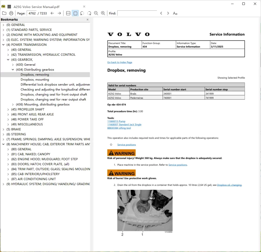Click the Dropbox, removing heading
This screenshot has height=252, width=261.
click(126, 70)
